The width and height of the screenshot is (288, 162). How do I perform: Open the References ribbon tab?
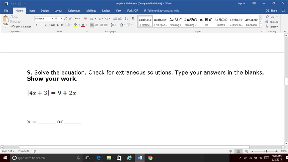[x=74, y=11]
